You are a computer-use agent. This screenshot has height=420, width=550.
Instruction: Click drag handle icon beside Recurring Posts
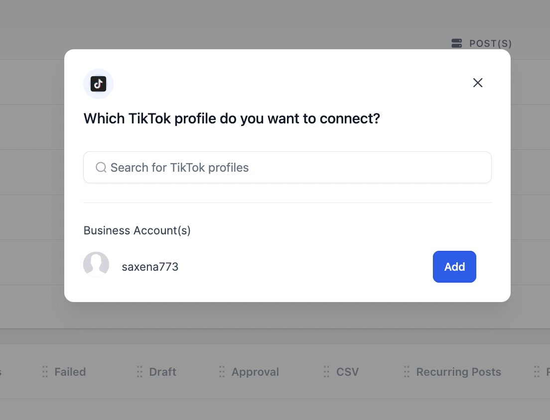tap(407, 372)
